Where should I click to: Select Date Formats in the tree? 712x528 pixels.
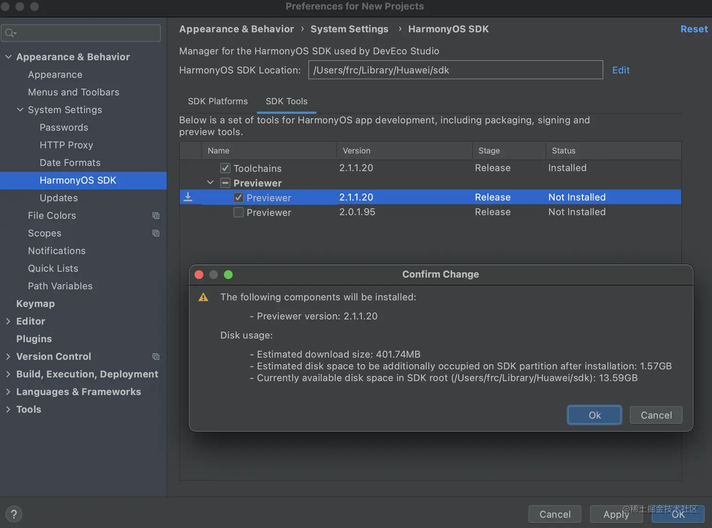70,162
